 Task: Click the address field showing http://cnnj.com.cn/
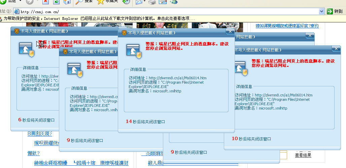click(169, 11)
